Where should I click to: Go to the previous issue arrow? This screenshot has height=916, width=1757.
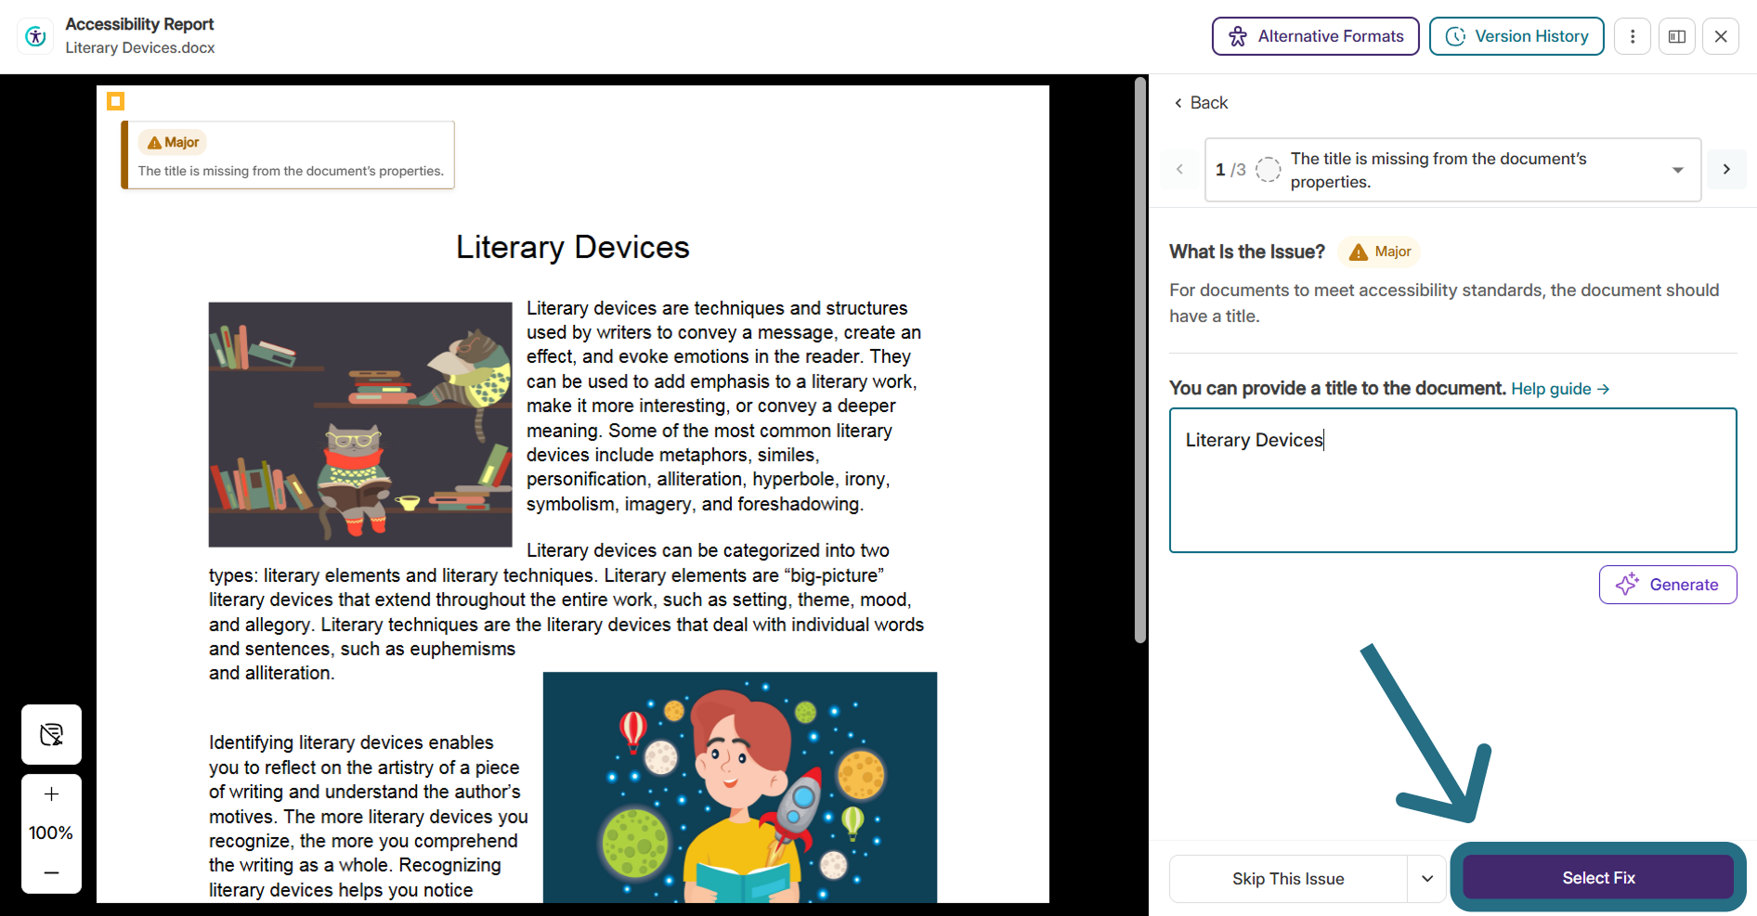tap(1179, 170)
